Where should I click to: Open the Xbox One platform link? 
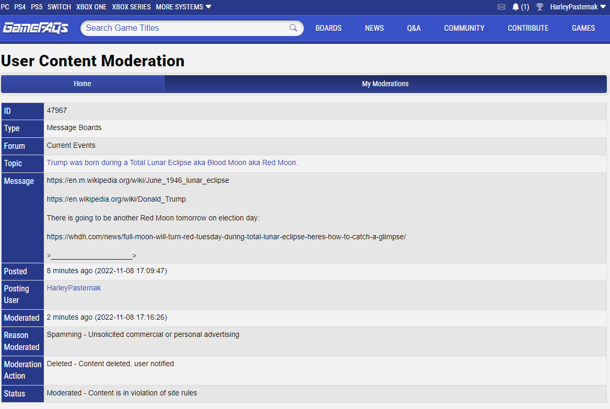(91, 7)
